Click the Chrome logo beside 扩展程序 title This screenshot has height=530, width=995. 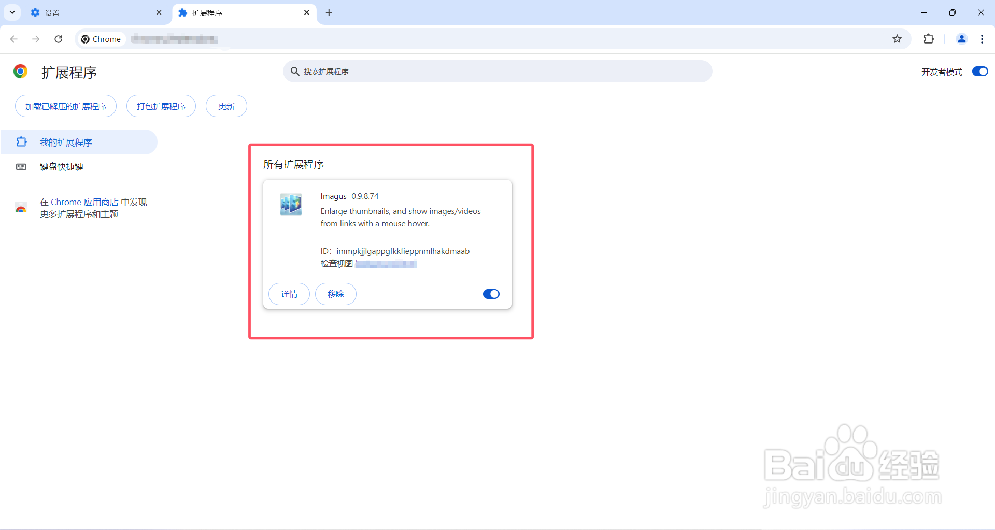coord(21,71)
